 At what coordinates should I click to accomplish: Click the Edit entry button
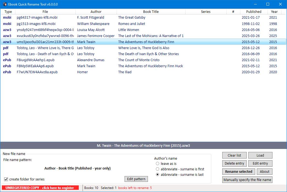[x=260, y=163]
